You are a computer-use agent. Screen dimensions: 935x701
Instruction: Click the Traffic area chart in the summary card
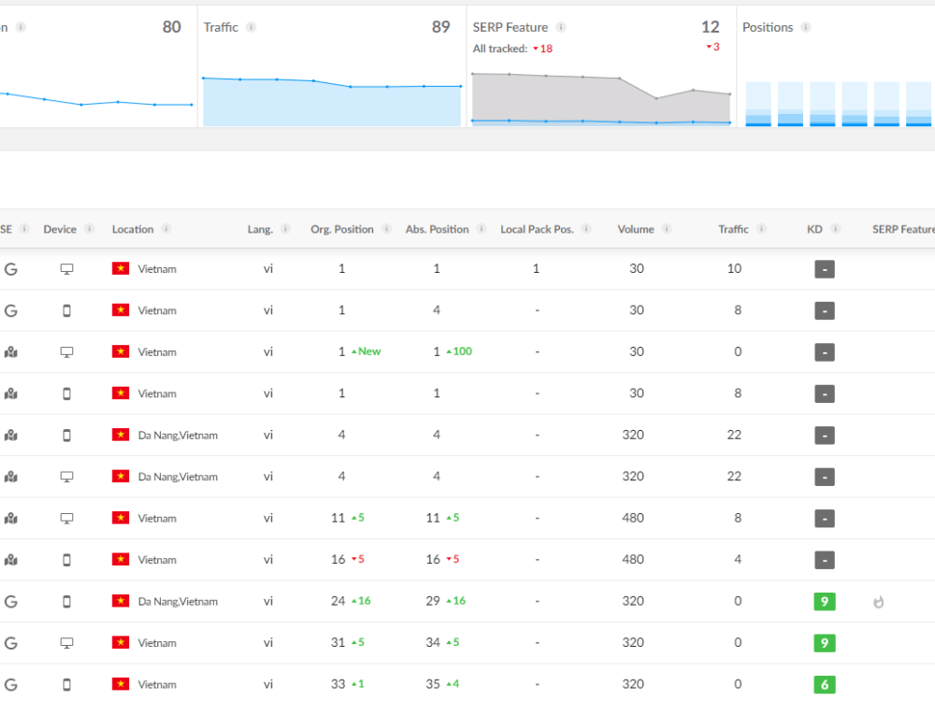332,102
